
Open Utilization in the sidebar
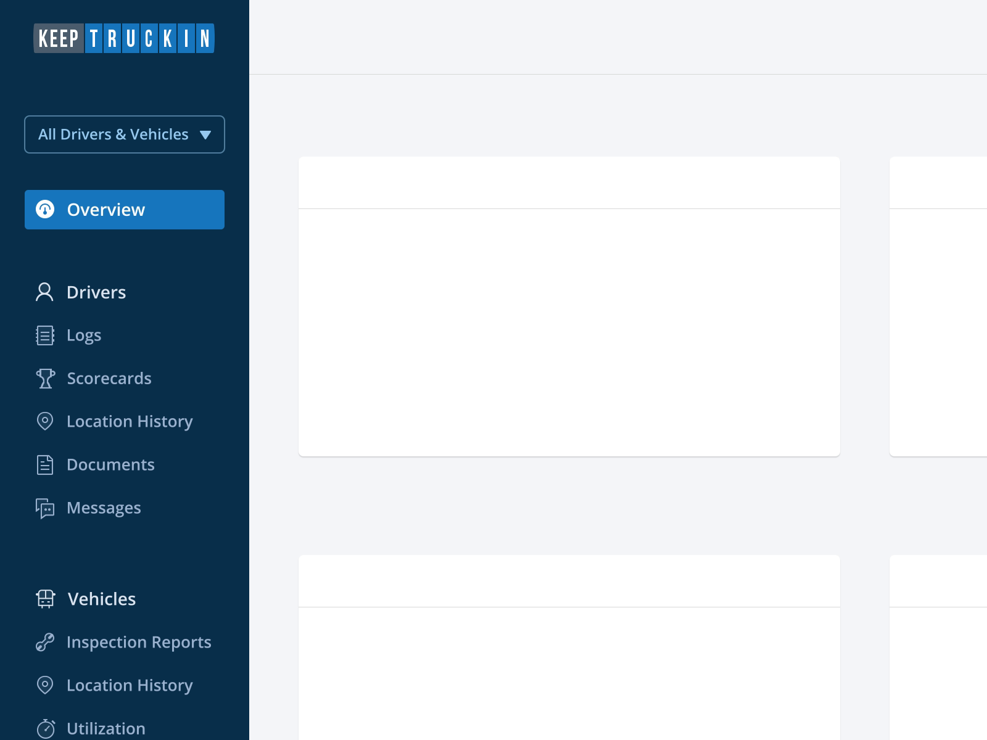(x=106, y=729)
